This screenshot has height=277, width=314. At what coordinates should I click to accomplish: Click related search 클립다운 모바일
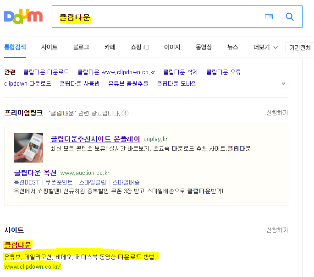pyautogui.click(x=177, y=83)
